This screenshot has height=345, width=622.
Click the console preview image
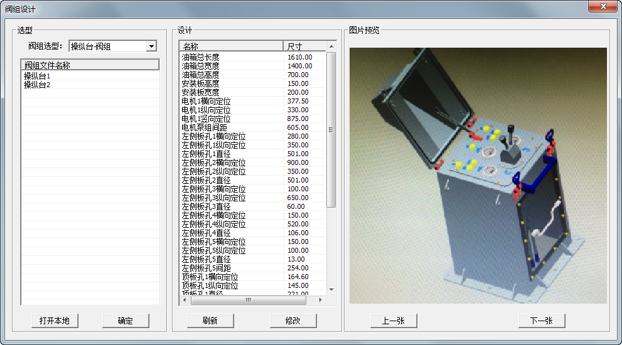coord(478,176)
